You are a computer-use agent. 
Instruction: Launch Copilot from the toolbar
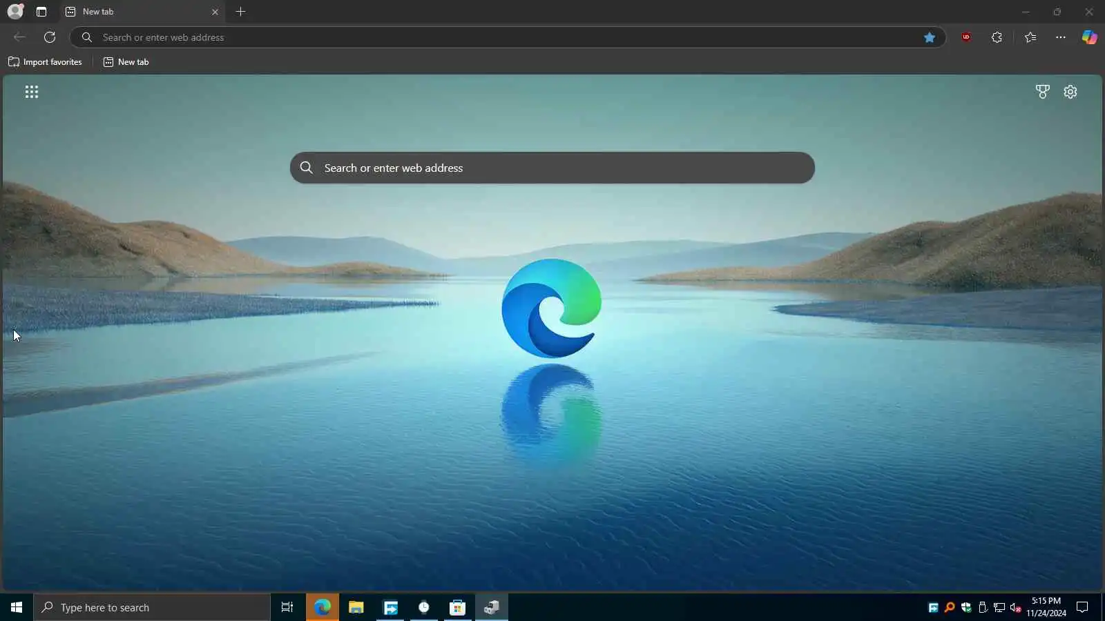pyautogui.click(x=1089, y=37)
